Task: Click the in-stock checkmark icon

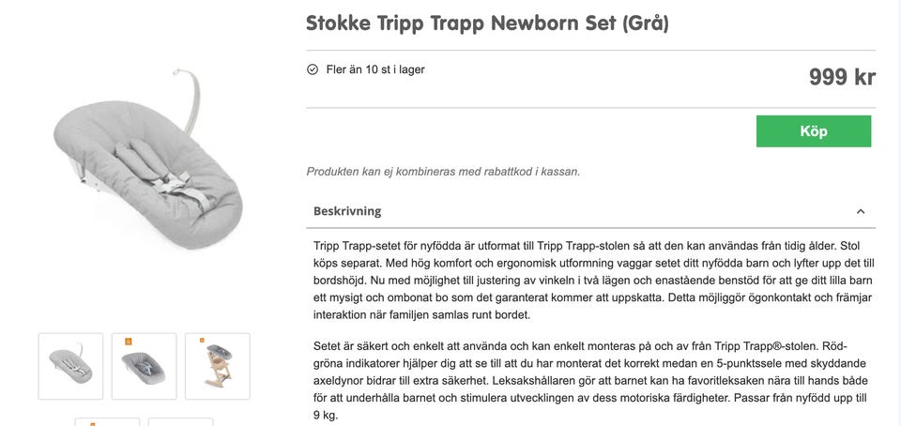Action: coord(313,69)
